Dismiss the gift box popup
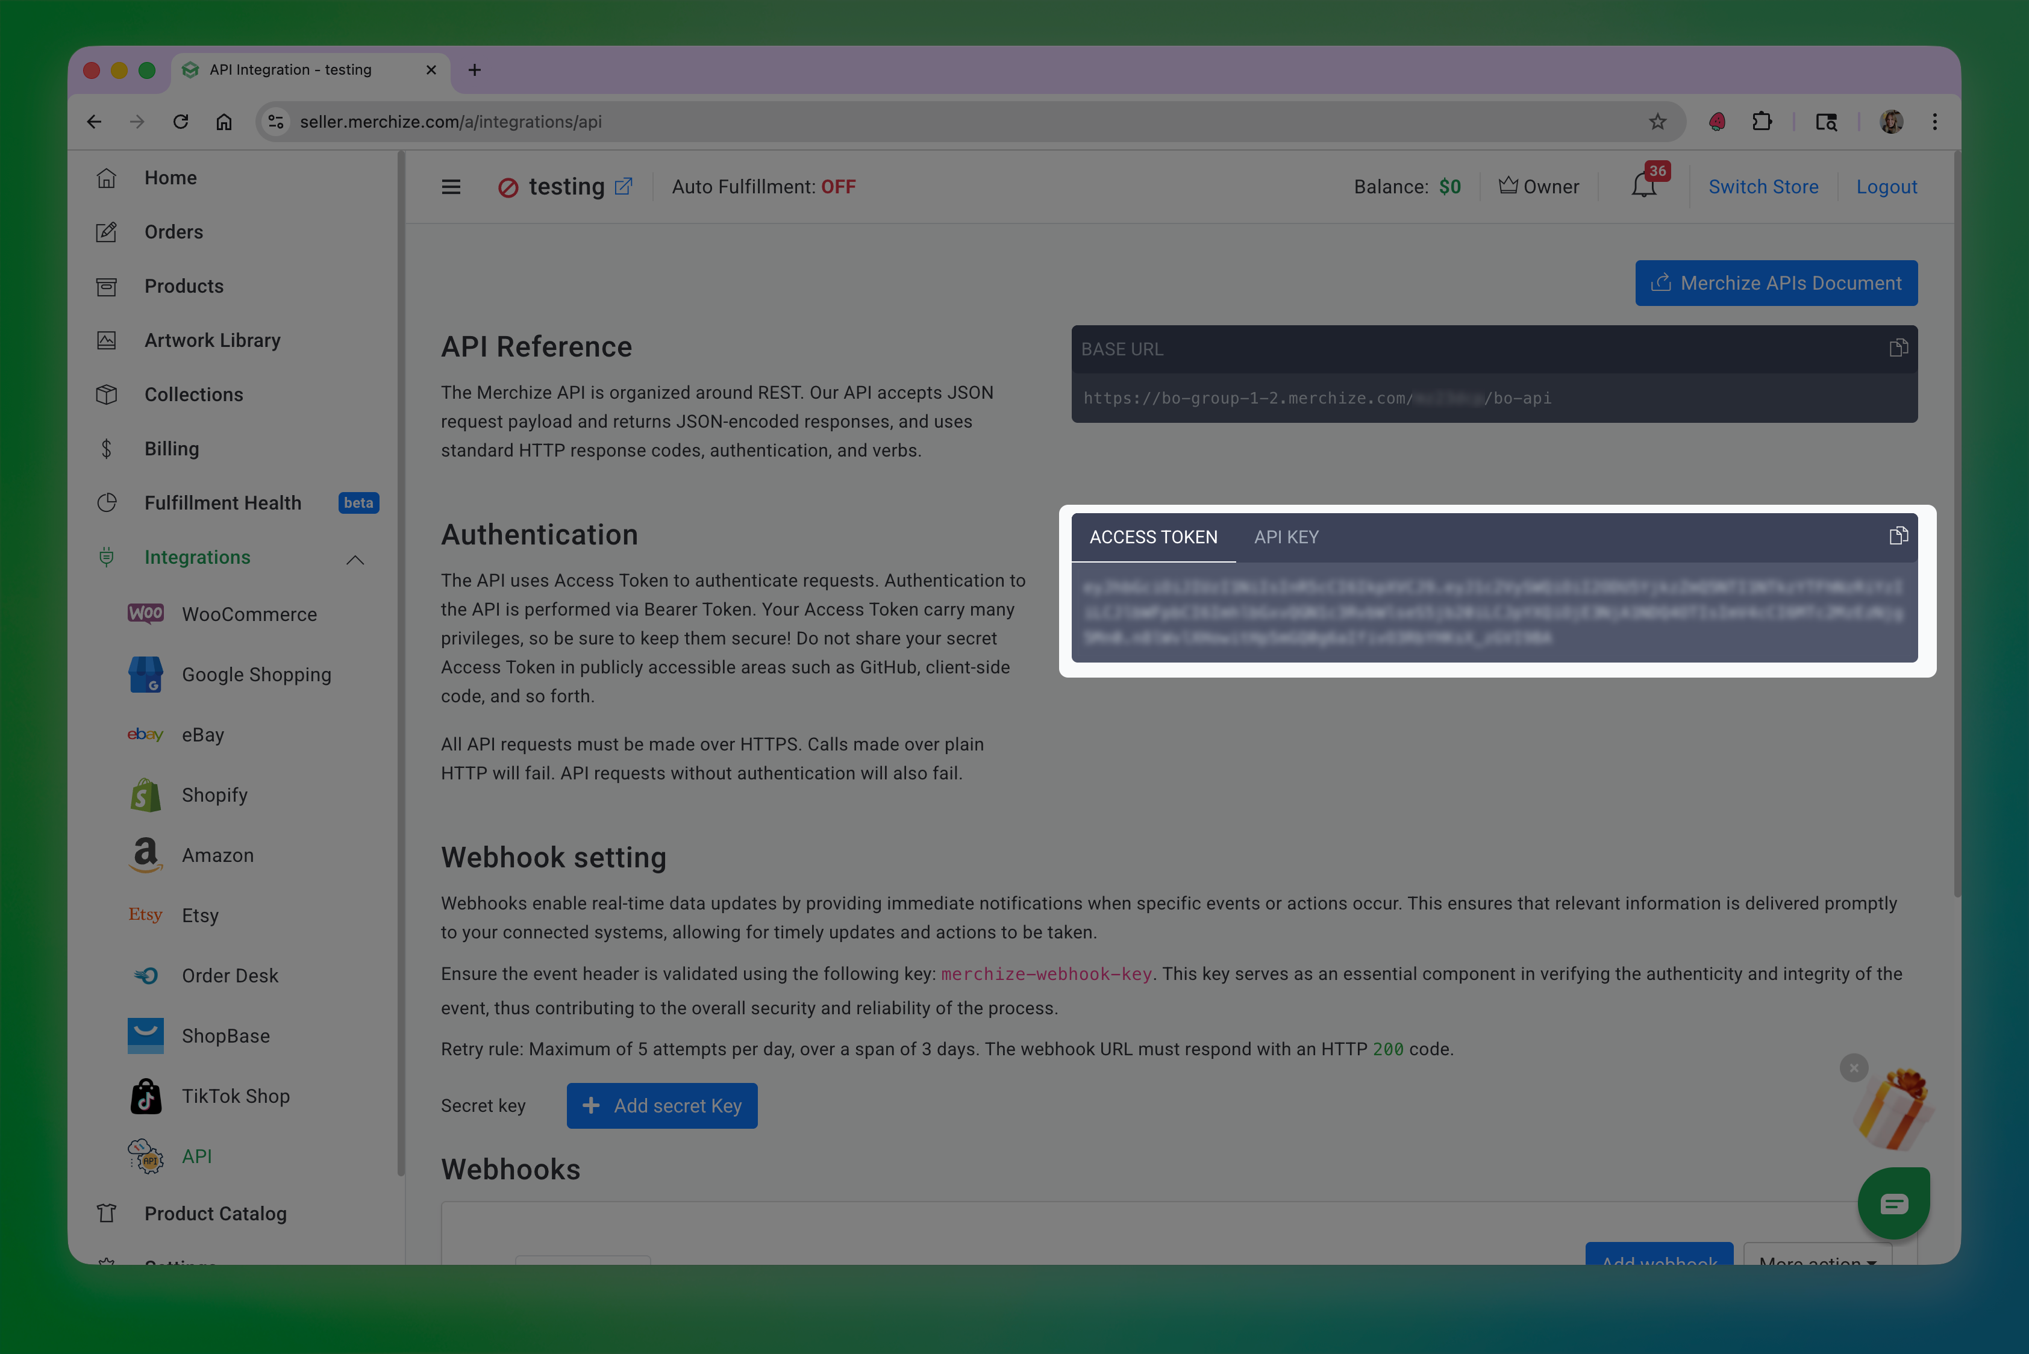This screenshot has width=2029, height=1354. click(1854, 1067)
